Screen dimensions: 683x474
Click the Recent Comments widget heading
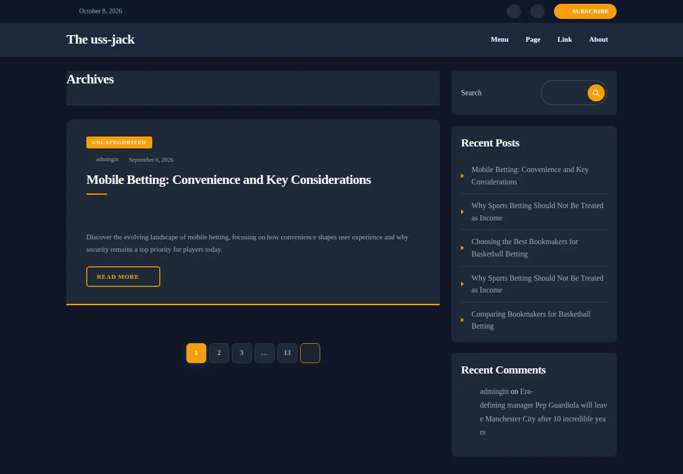pos(503,370)
